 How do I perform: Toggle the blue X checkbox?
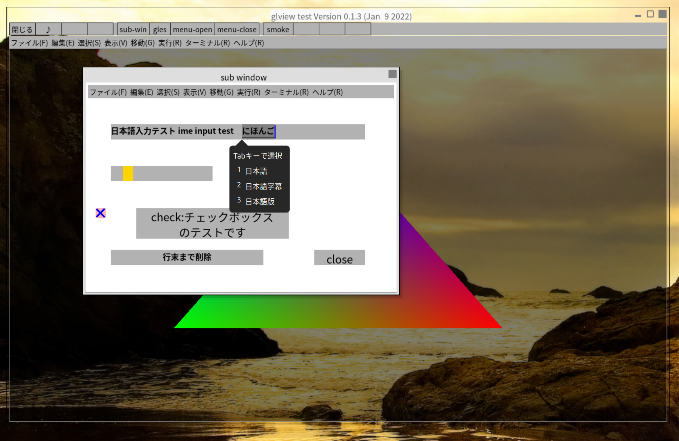[x=100, y=213]
